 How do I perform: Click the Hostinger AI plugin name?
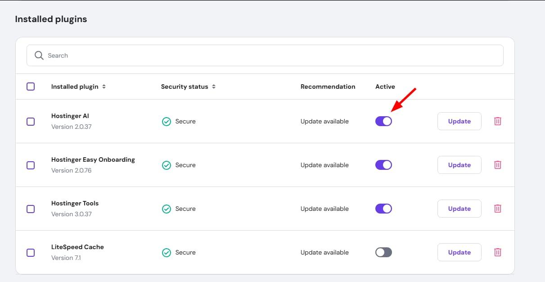pos(70,116)
